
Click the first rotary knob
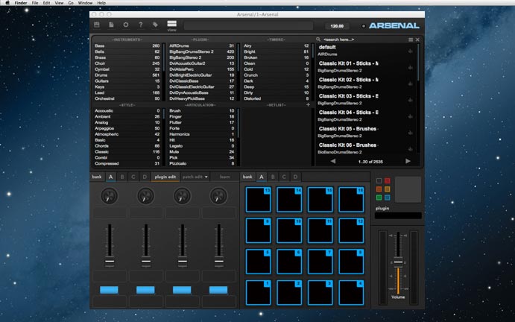click(110, 196)
